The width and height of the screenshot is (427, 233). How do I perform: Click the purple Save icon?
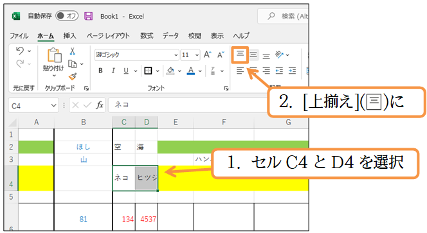pyautogui.click(x=88, y=16)
